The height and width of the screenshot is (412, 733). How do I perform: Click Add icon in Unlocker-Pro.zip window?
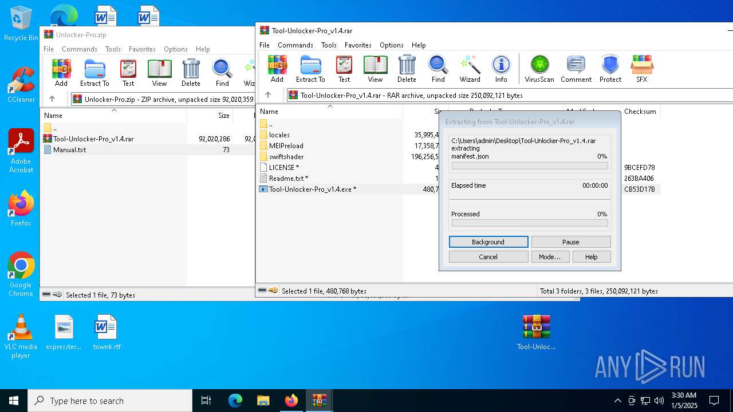(61, 73)
